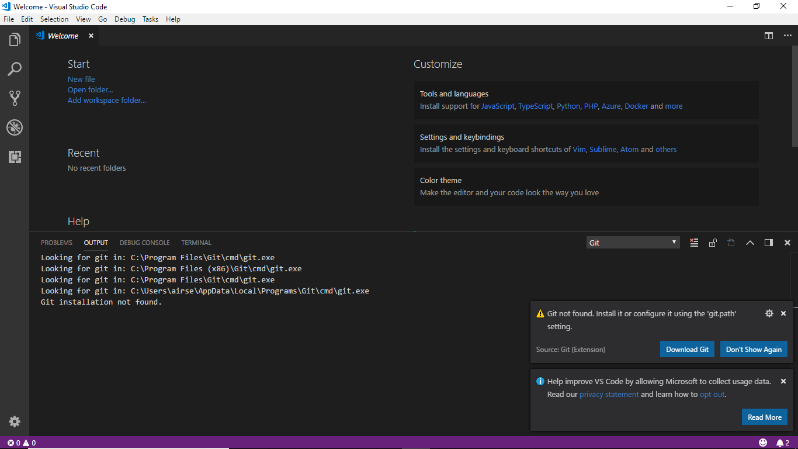Open the editor More Actions ellipsis
The width and height of the screenshot is (798, 449).
[x=787, y=36]
